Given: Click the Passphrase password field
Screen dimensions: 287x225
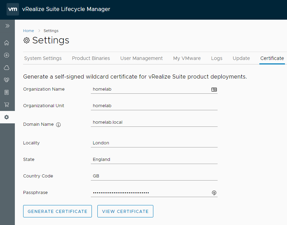Looking at the screenshot, I should [x=154, y=193].
